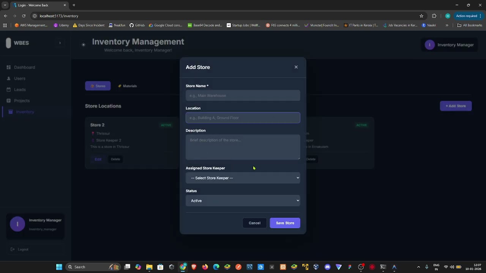Click the Inventory Manager avatar top right
486x273 pixels.
[x=429, y=45]
